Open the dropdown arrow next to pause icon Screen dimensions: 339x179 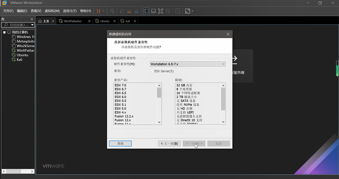point(103,11)
